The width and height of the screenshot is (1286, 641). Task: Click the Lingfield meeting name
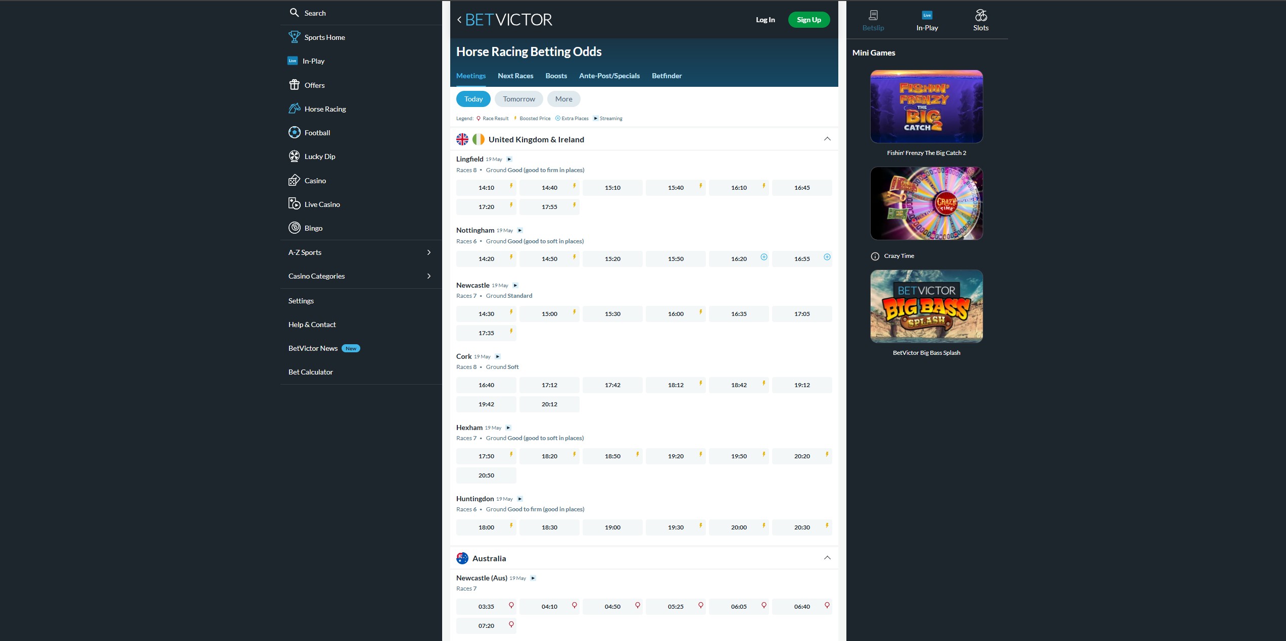click(470, 159)
